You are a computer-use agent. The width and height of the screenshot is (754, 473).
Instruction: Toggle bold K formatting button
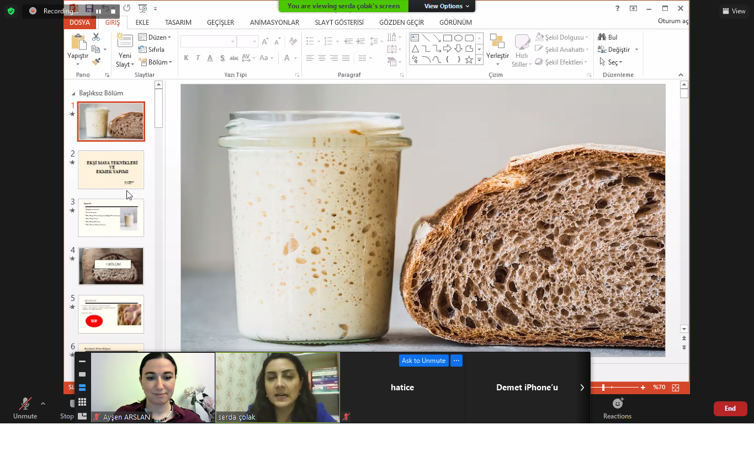pos(186,58)
